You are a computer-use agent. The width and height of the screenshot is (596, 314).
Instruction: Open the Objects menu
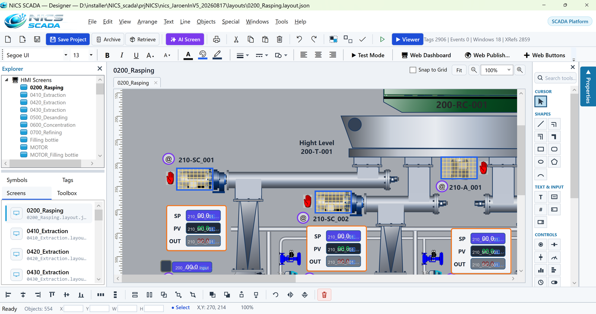206,22
